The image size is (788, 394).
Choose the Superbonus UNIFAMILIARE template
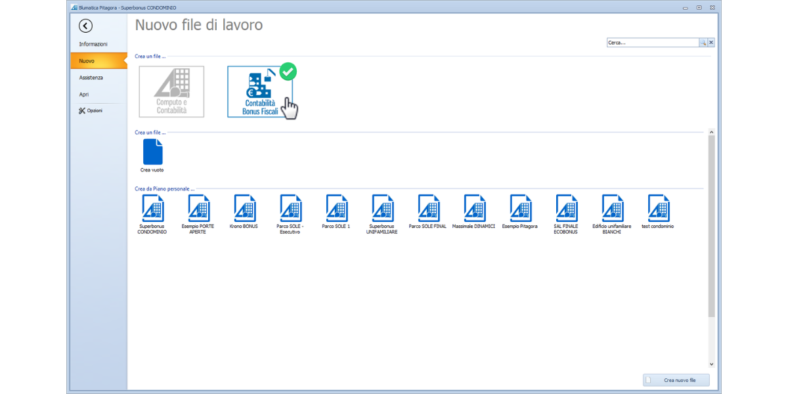[x=382, y=214]
